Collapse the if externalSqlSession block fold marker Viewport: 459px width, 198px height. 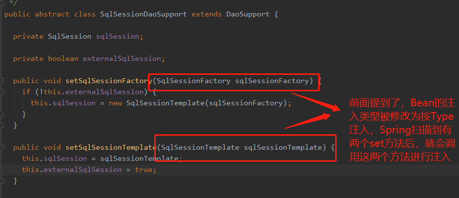click(x=1, y=92)
